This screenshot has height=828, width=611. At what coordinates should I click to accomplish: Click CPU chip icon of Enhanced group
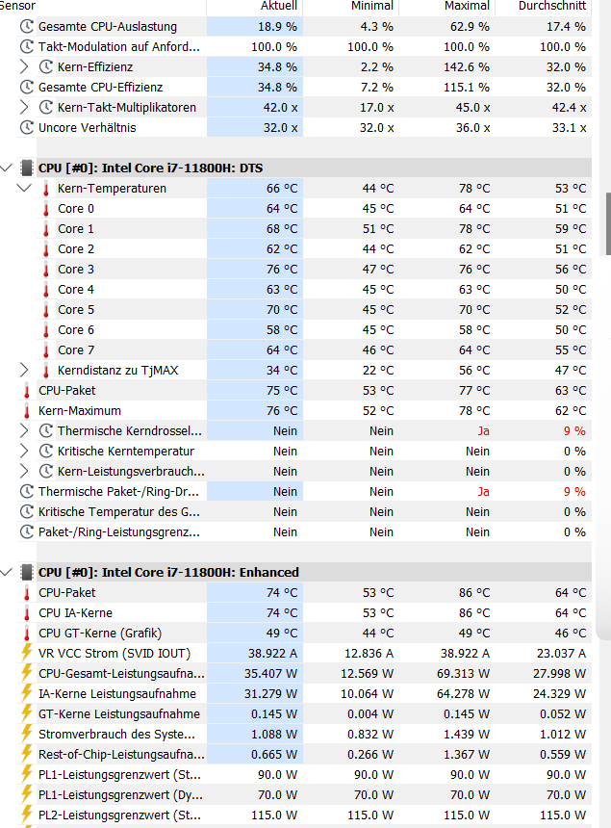26,573
